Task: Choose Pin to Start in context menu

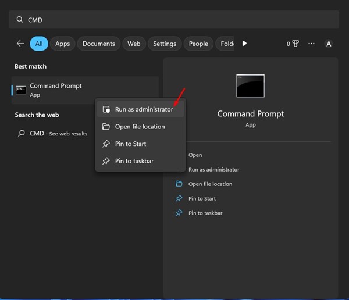Action: pos(140,144)
